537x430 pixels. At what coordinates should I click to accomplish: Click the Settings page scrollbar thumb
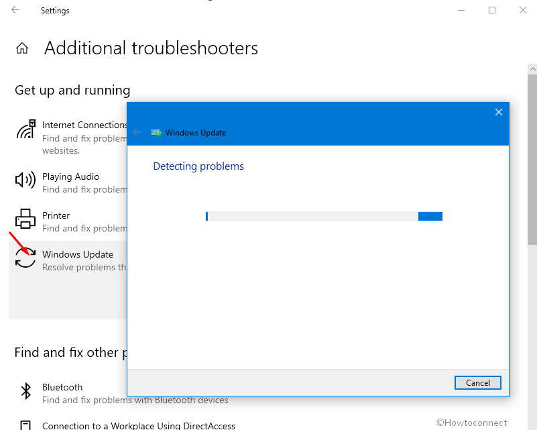[x=532, y=160]
